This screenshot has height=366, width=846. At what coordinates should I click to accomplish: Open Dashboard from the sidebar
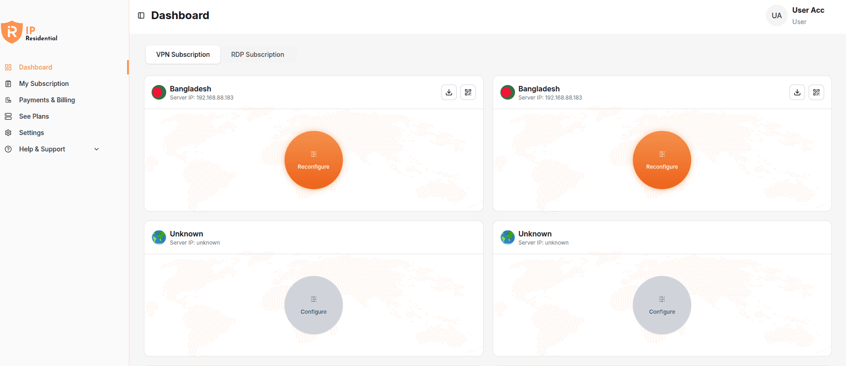point(36,67)
